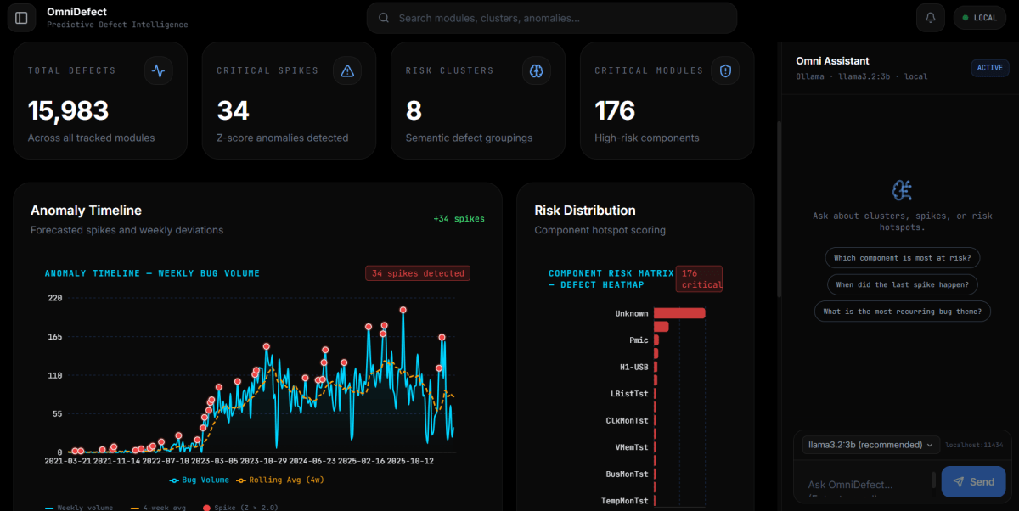The width and height of the screenshot is (1019, 511).
Task: Click the "Pmic" component label
Action: click(x=639, y=340)
